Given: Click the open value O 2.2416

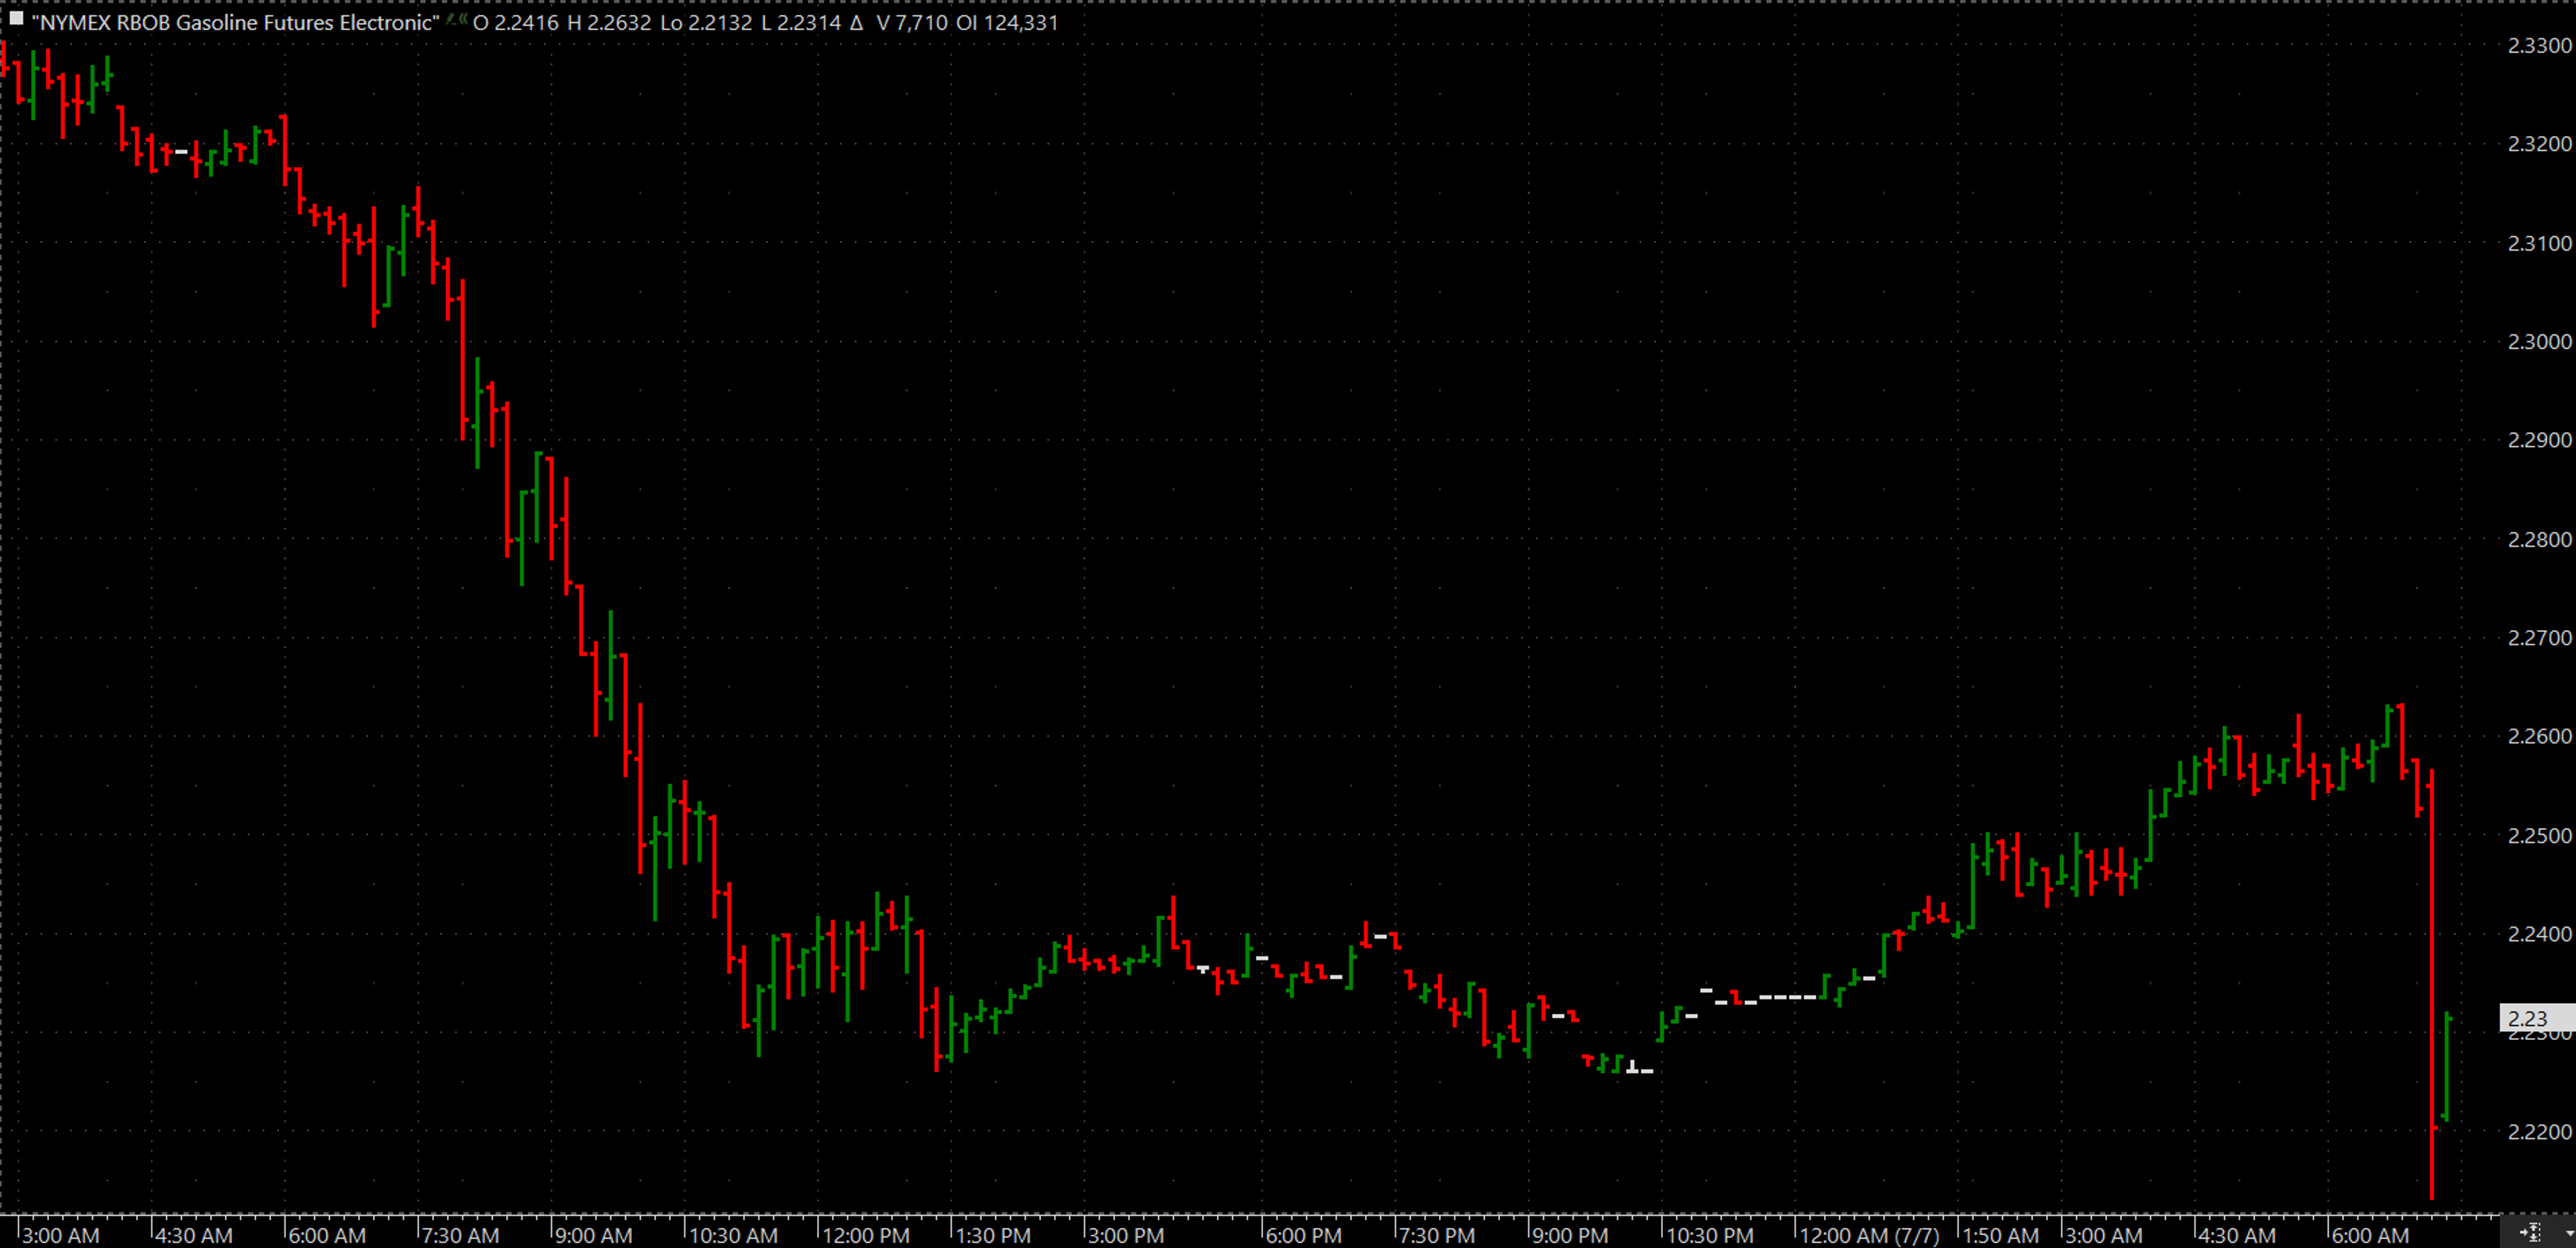Looking at the screenshot, I should 515,22.
